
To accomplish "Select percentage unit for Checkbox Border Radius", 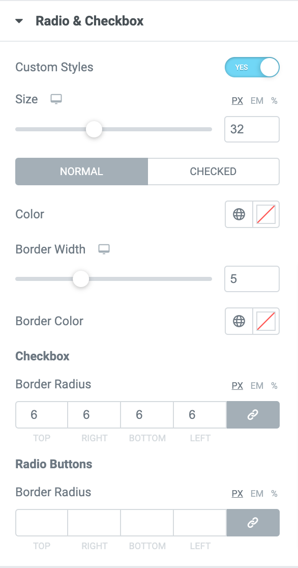I will pyautogui.click(x=274, y=386).
